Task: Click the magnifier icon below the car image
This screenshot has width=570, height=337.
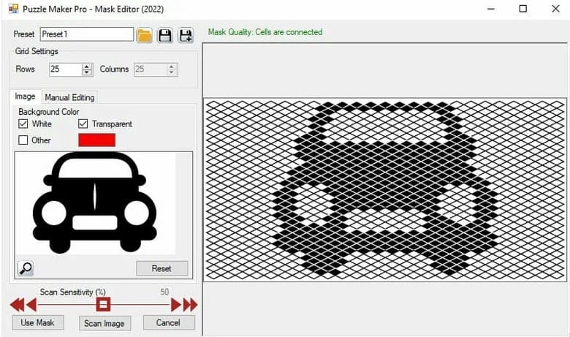Action: (x=25, y=268)
